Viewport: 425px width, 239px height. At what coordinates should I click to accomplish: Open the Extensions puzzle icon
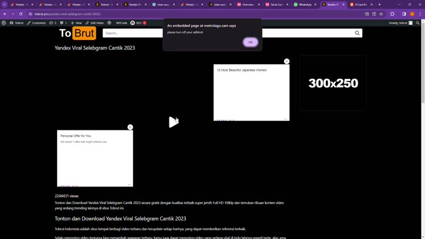[x=392, y=14]
